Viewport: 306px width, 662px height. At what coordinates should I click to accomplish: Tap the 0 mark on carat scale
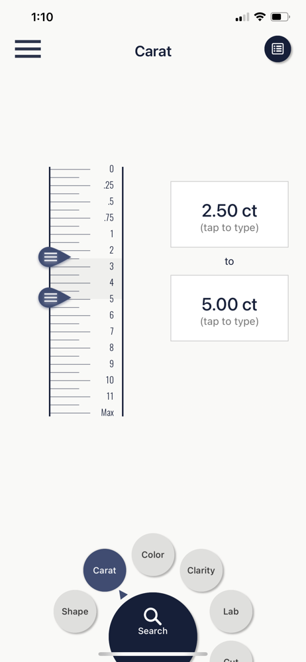point(111,169)
